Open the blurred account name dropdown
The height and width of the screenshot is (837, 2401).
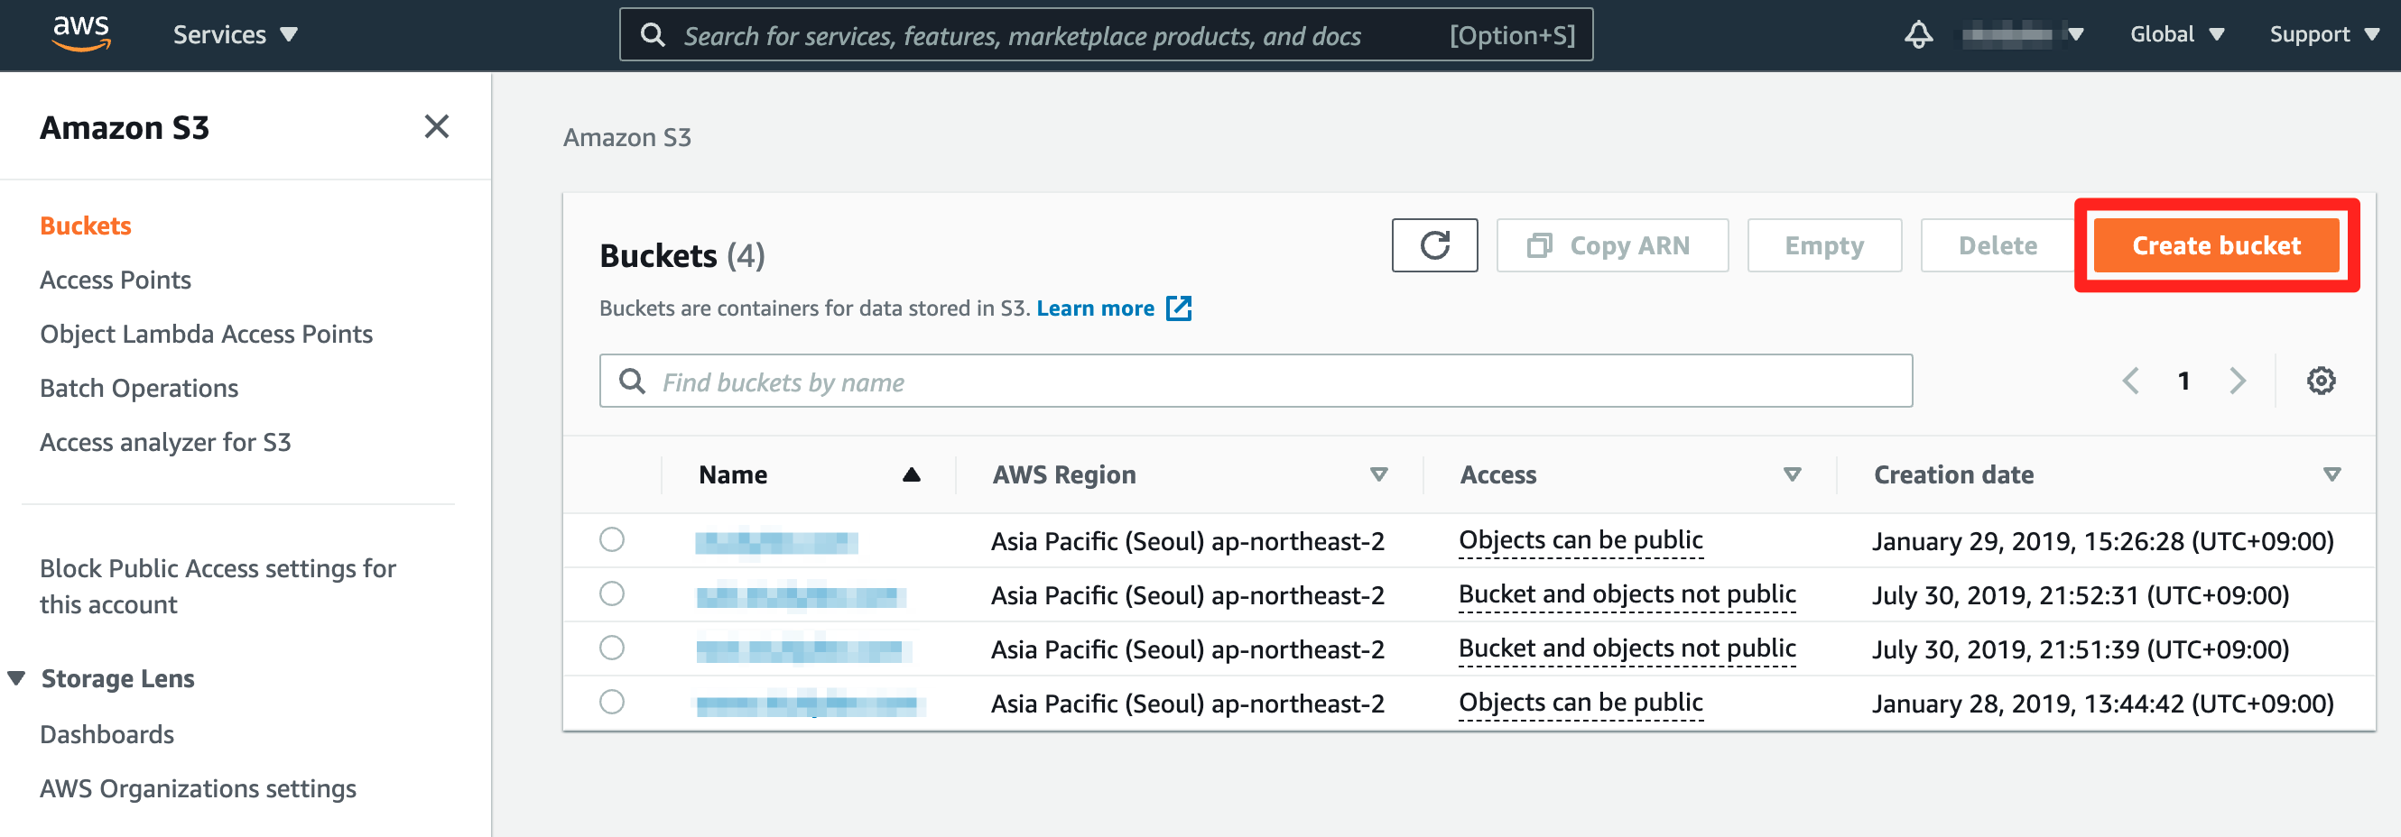2022,34
